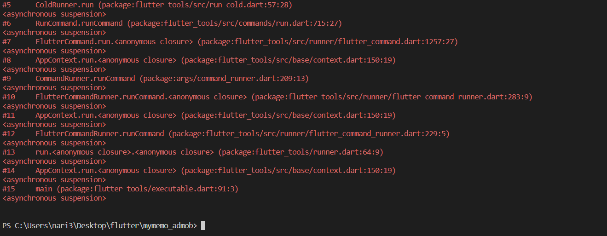Click RunCommand.runCommand text in frame #6
The height and width of the screenshot is (236, 607).
point(79,23)
